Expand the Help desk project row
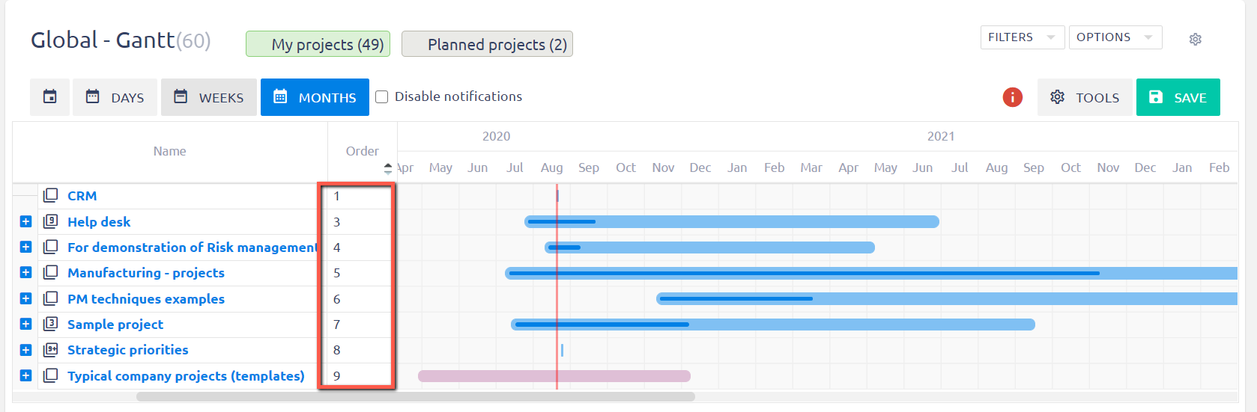 [25, 221]
